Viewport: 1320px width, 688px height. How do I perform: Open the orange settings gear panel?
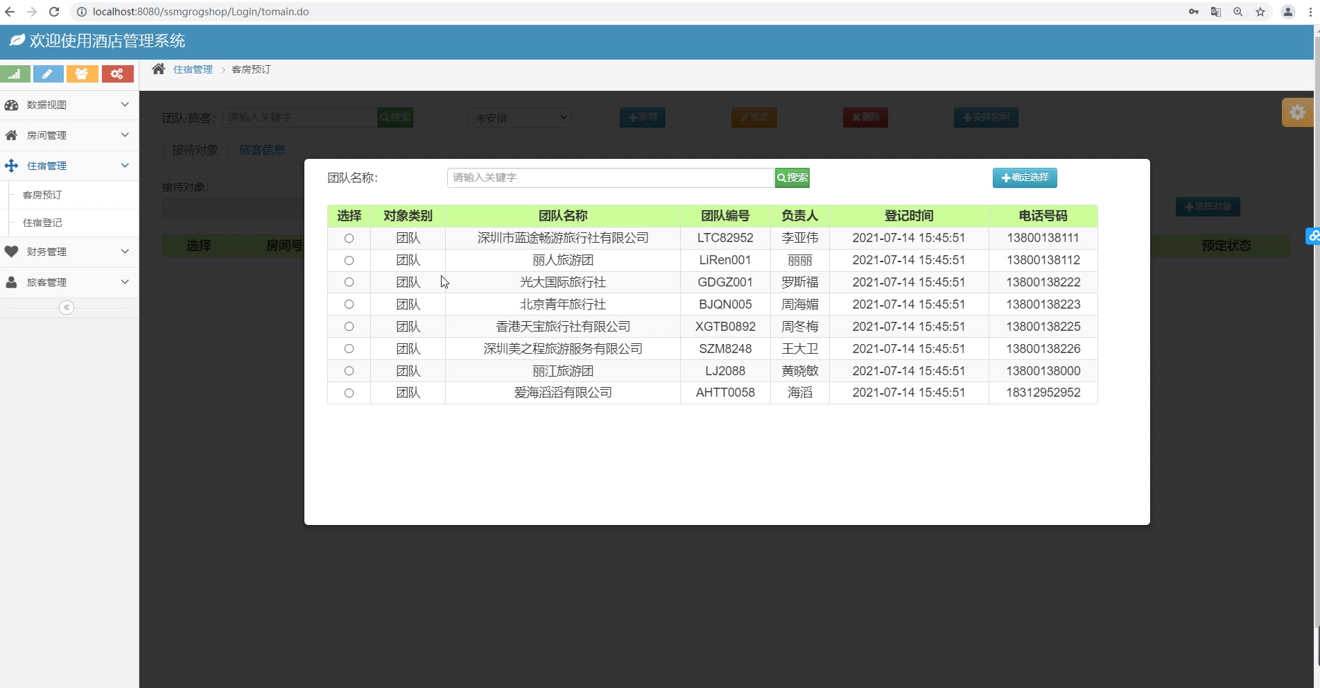1297,112
